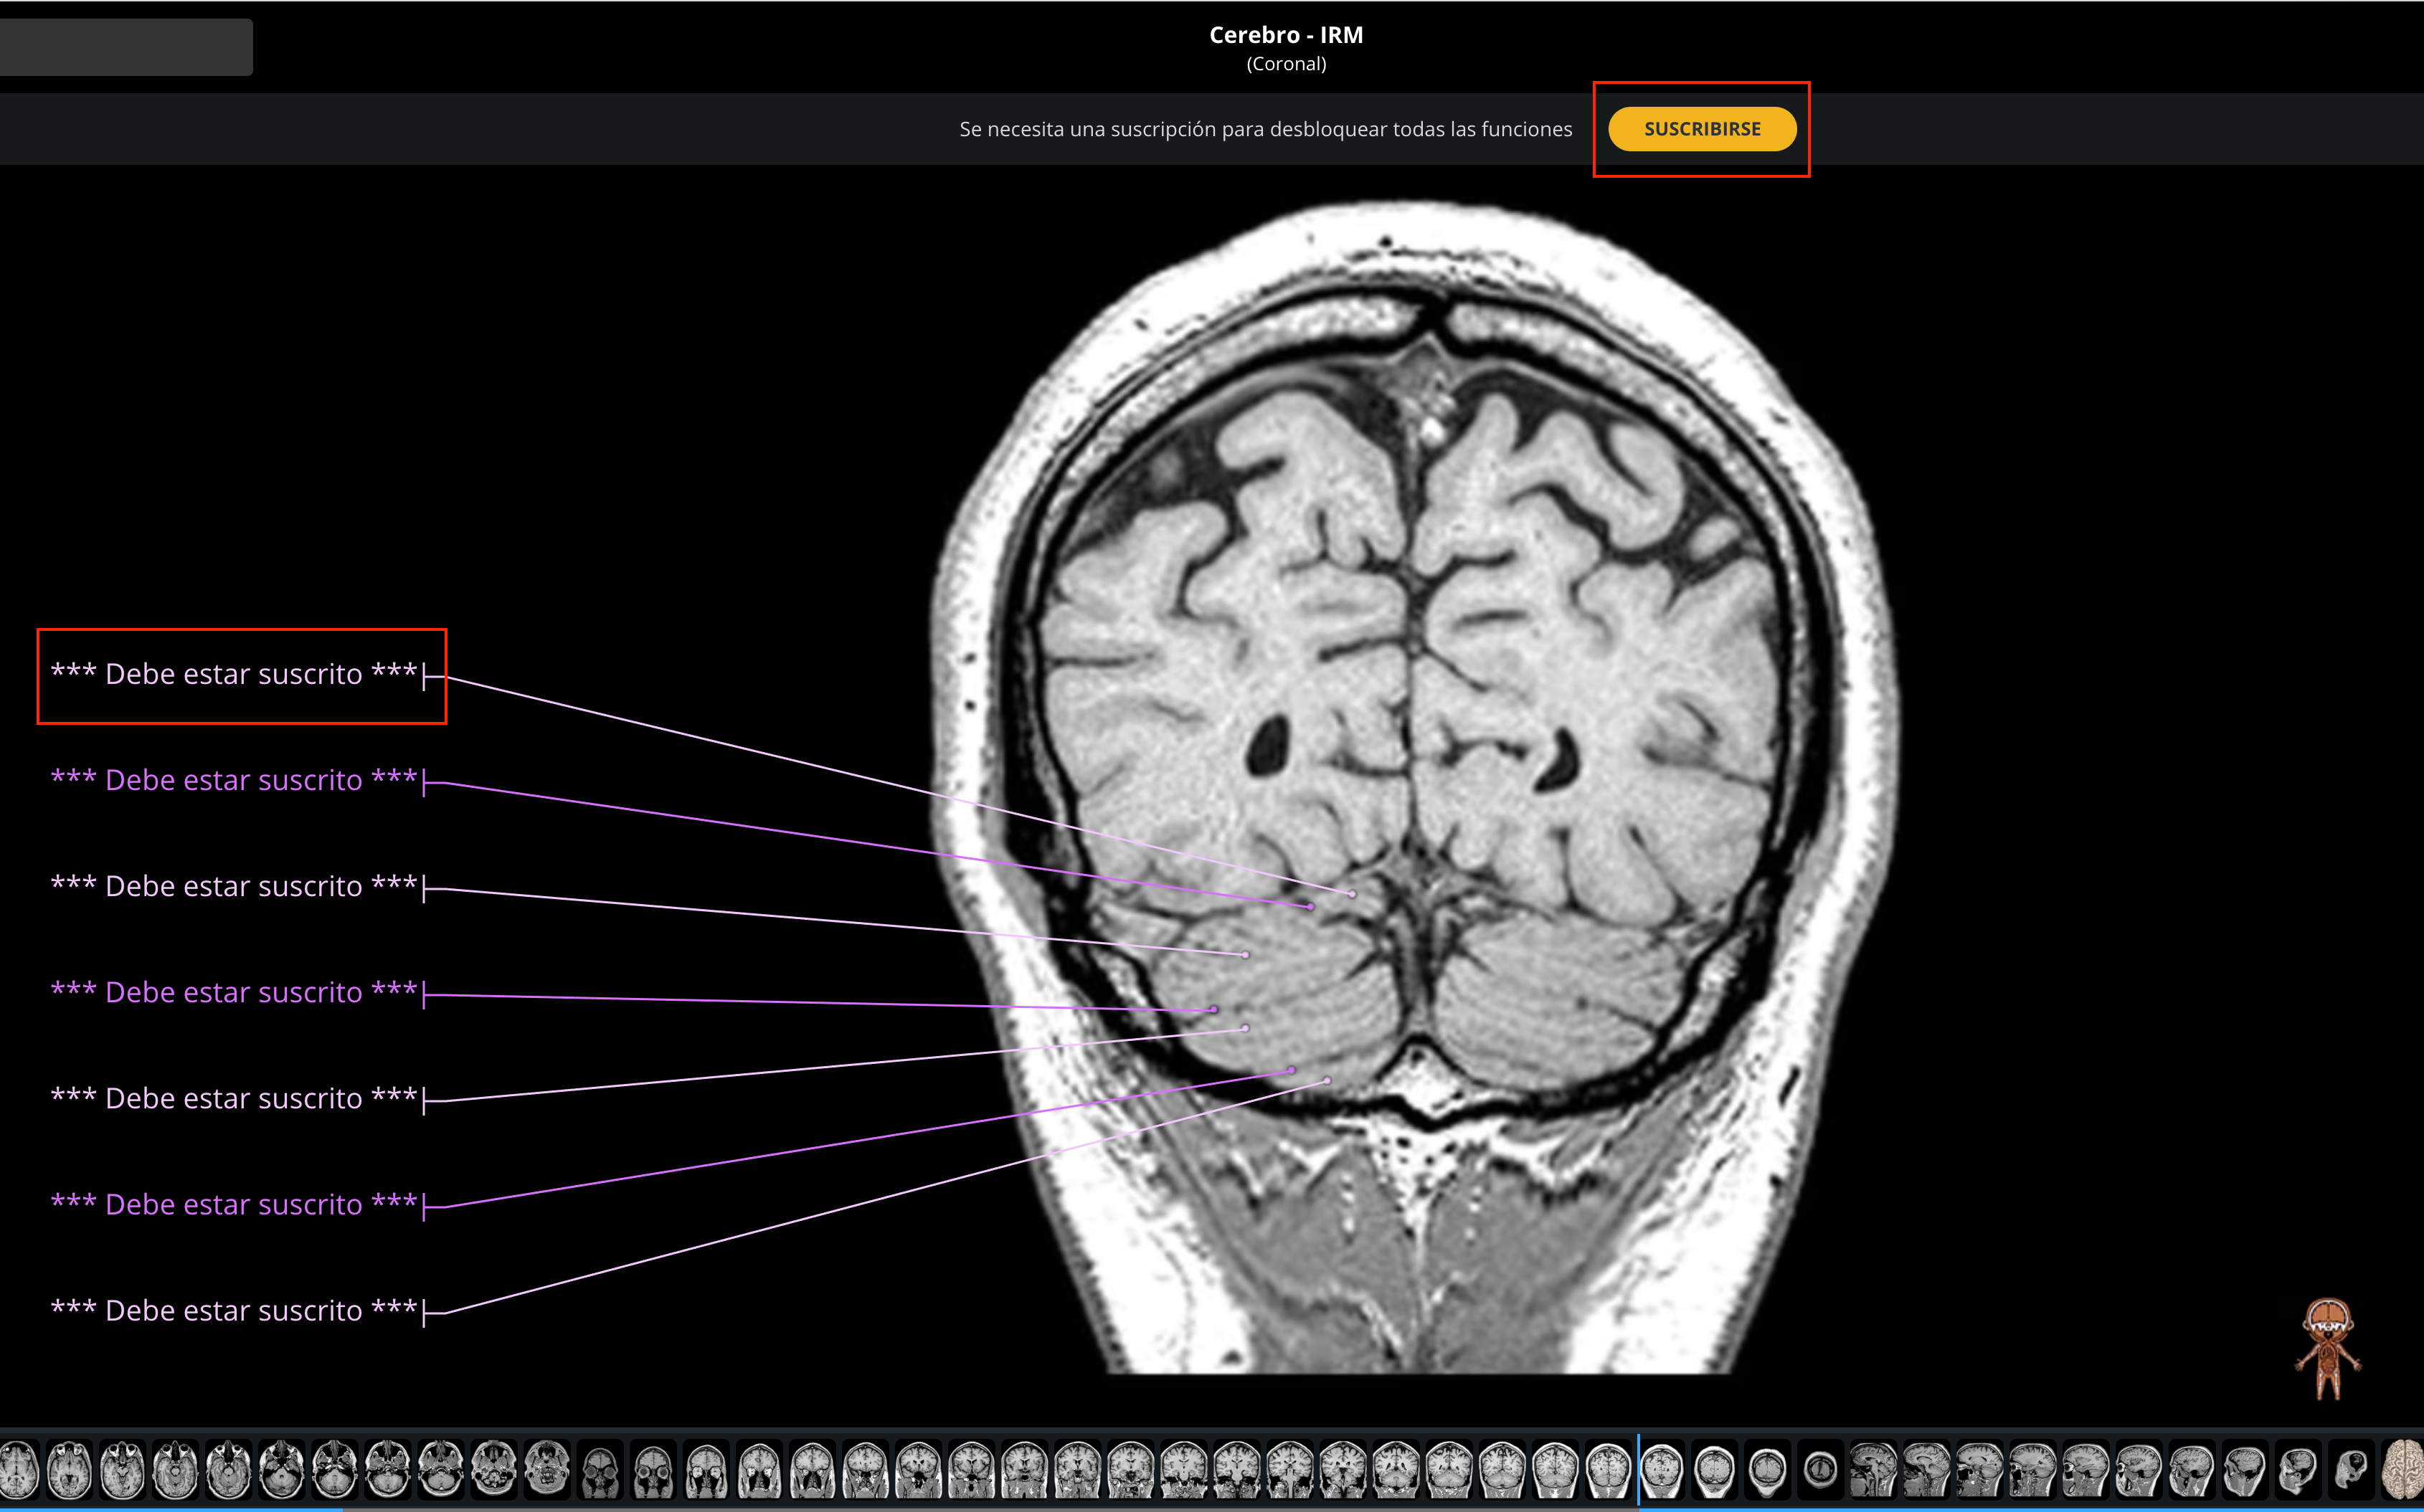Click the lowest purple 'Debe estar suscrito' label

pos(234,1205)
